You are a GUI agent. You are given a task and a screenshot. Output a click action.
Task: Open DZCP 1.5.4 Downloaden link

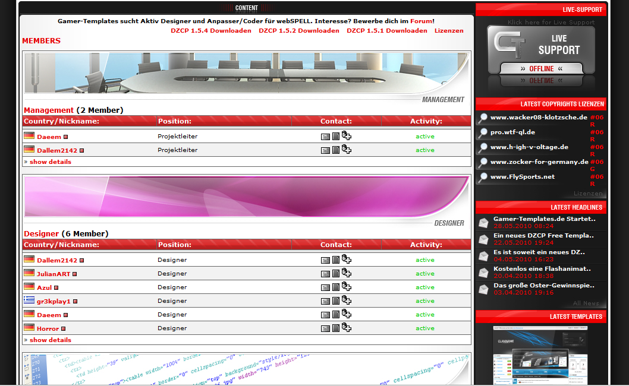pos(211,30)
